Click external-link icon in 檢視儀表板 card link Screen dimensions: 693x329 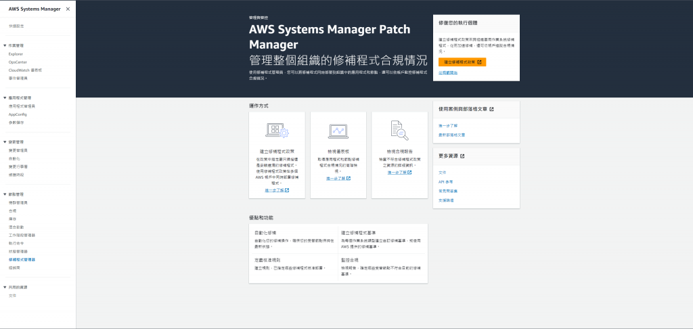tap(349, 178)
